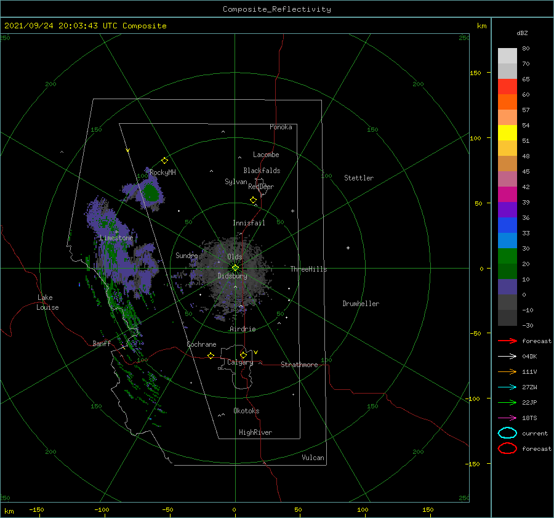The image size is (554, 518).
Task: Click the yellow radar site marker at Olds-Didsbury
Action: [235, 268]
